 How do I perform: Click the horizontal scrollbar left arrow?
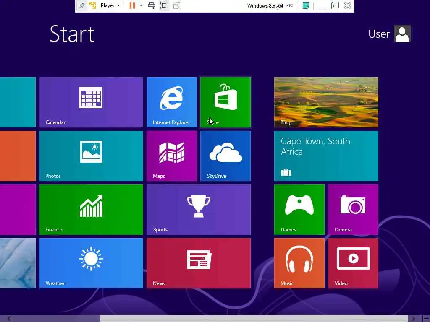click(9, 319)
